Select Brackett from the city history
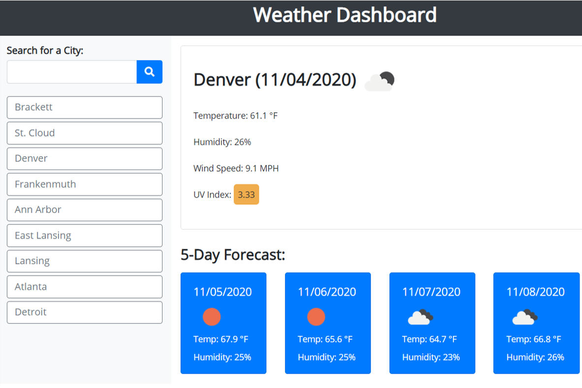This screenshot has height=388, width=582. [x=84, y=107]
